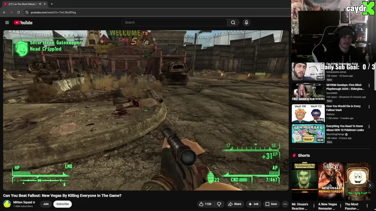This screenshot has height=211, width=376.
Task: Open a new browser tab
Action: click(52, 4)
